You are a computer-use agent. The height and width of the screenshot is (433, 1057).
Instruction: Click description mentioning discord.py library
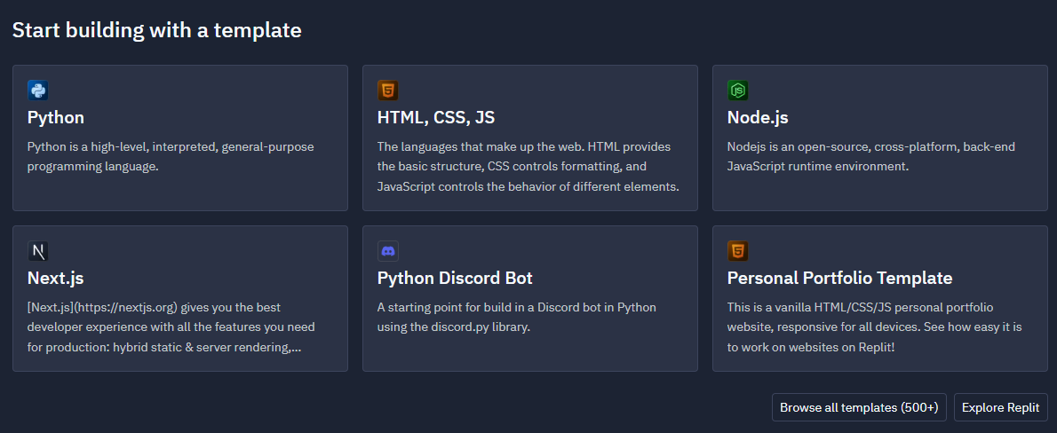coord(517,317)
